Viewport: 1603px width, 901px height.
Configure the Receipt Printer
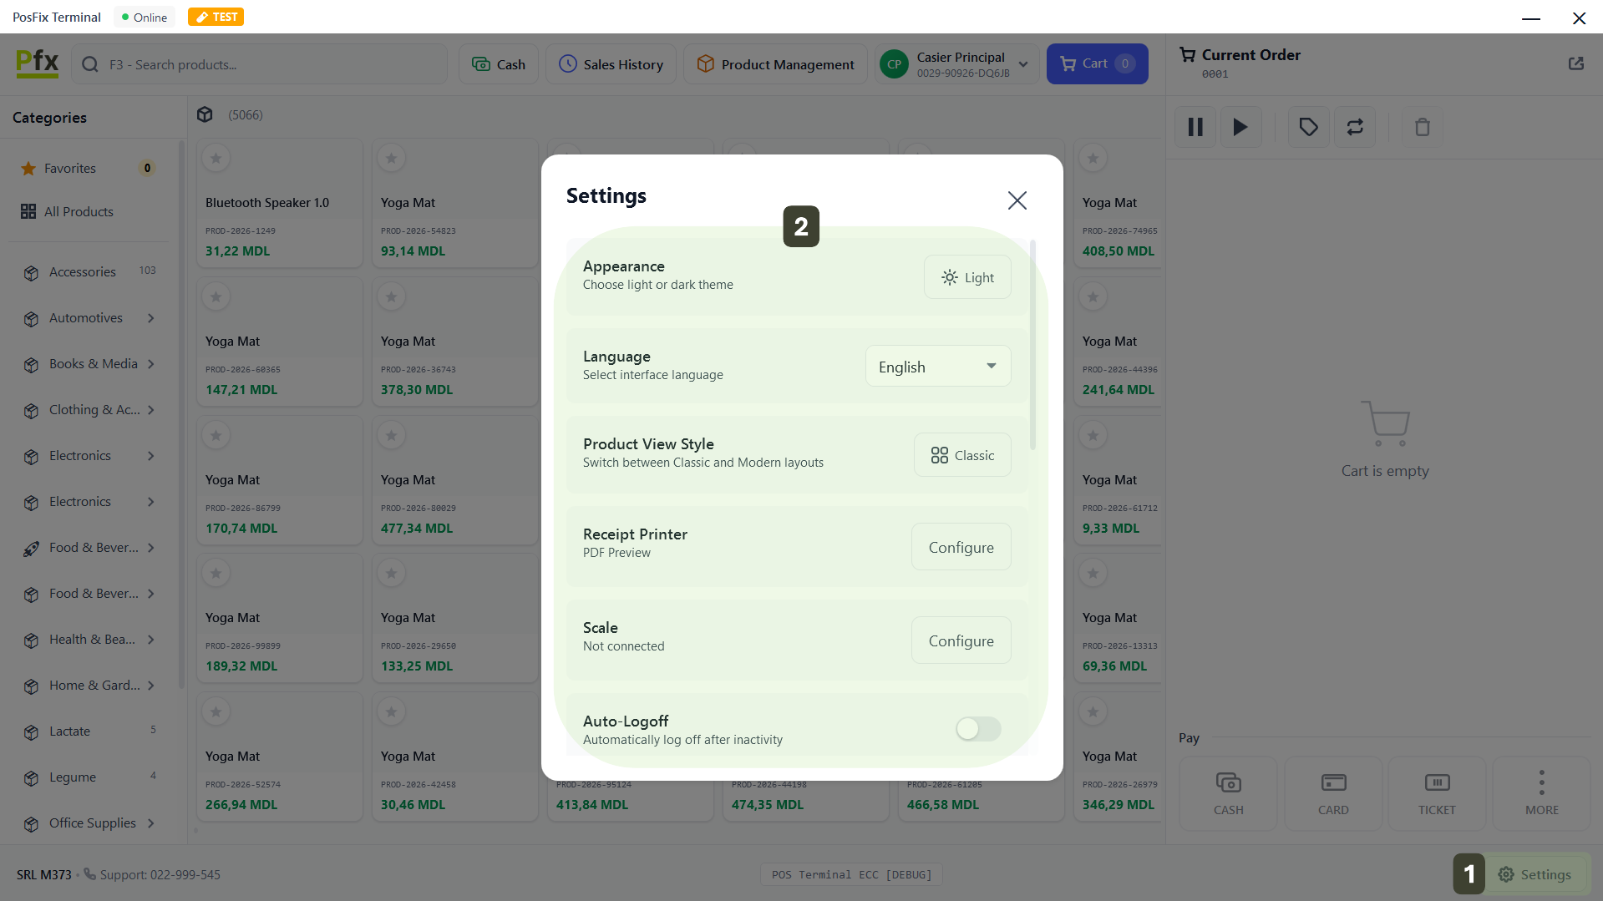pos(961,547)
